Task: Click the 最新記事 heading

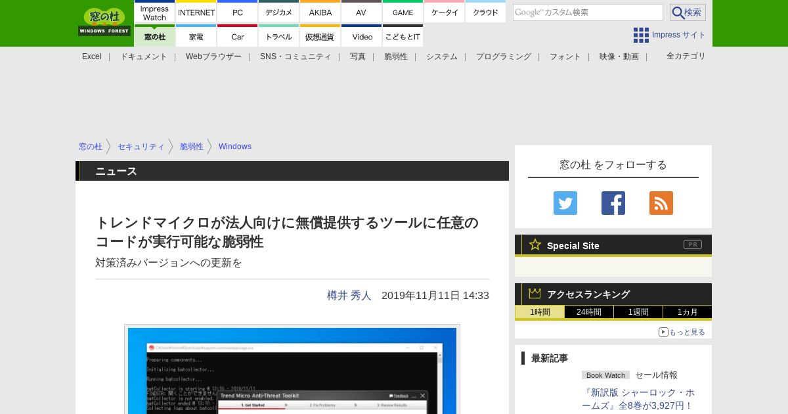Action: coord(550,358)
